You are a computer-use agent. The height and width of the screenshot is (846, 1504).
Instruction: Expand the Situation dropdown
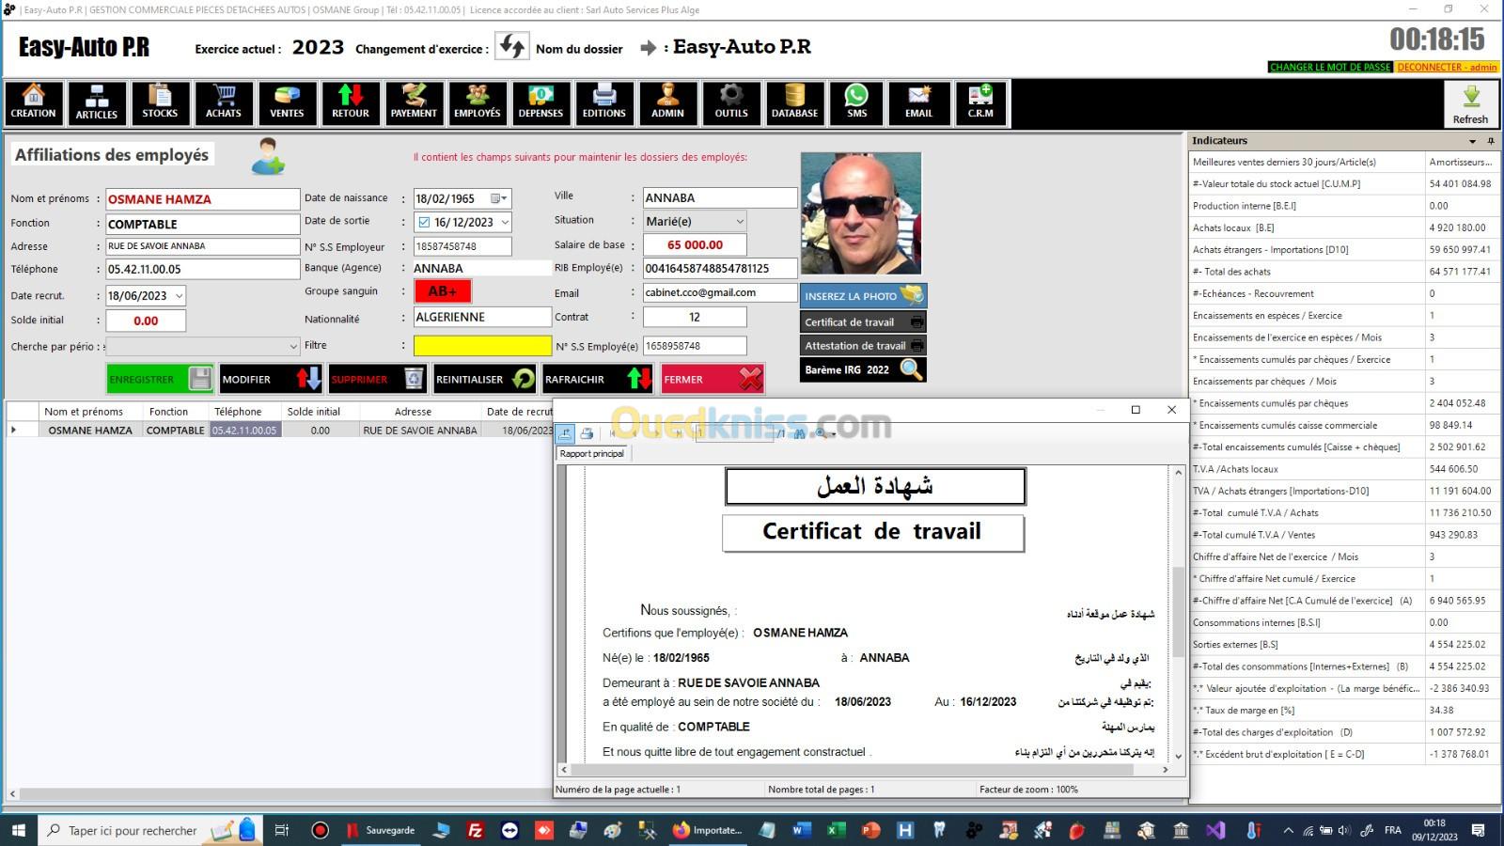pyautogui.click(x=739, y=222)
